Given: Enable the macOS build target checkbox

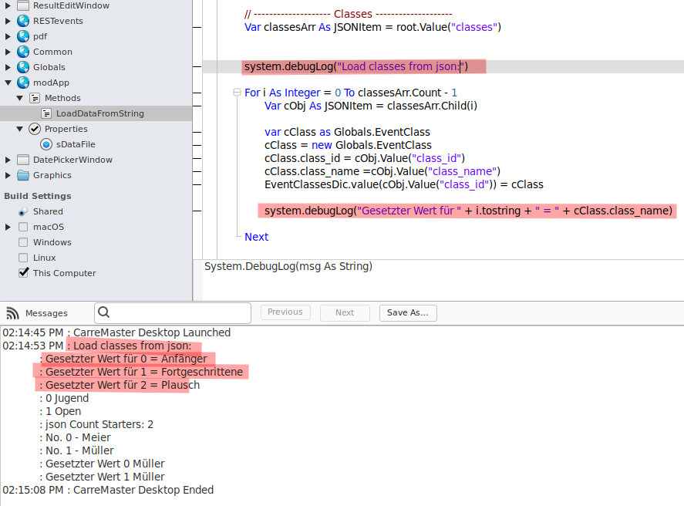Looking at the screenshot, I should 23,227.
